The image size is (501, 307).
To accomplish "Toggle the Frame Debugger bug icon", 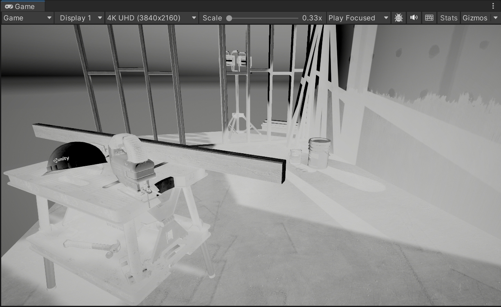I will [399, 18].
